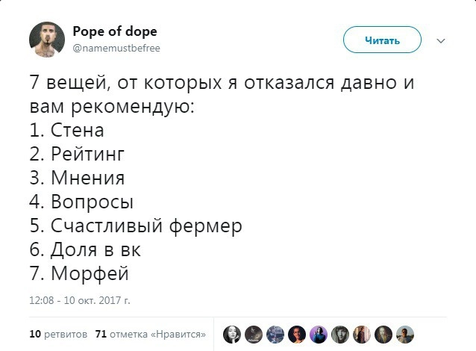Show the 71 отметка «Нравится» list
476x351 pixels.
coord(151,334)
